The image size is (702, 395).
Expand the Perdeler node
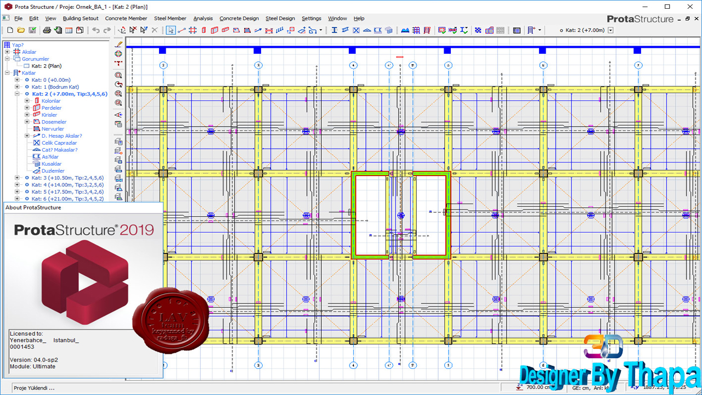click(27, 108)
